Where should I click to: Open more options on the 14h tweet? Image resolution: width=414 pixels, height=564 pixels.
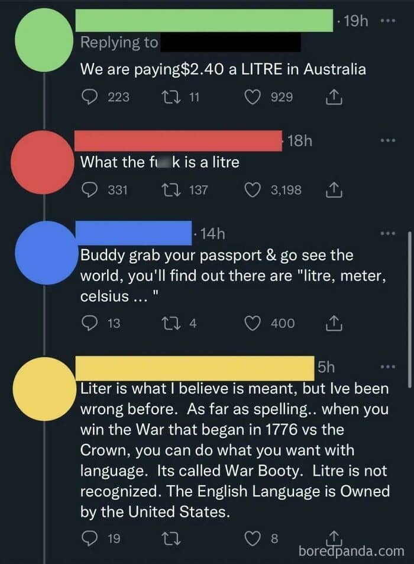click(x=387, y=233)
